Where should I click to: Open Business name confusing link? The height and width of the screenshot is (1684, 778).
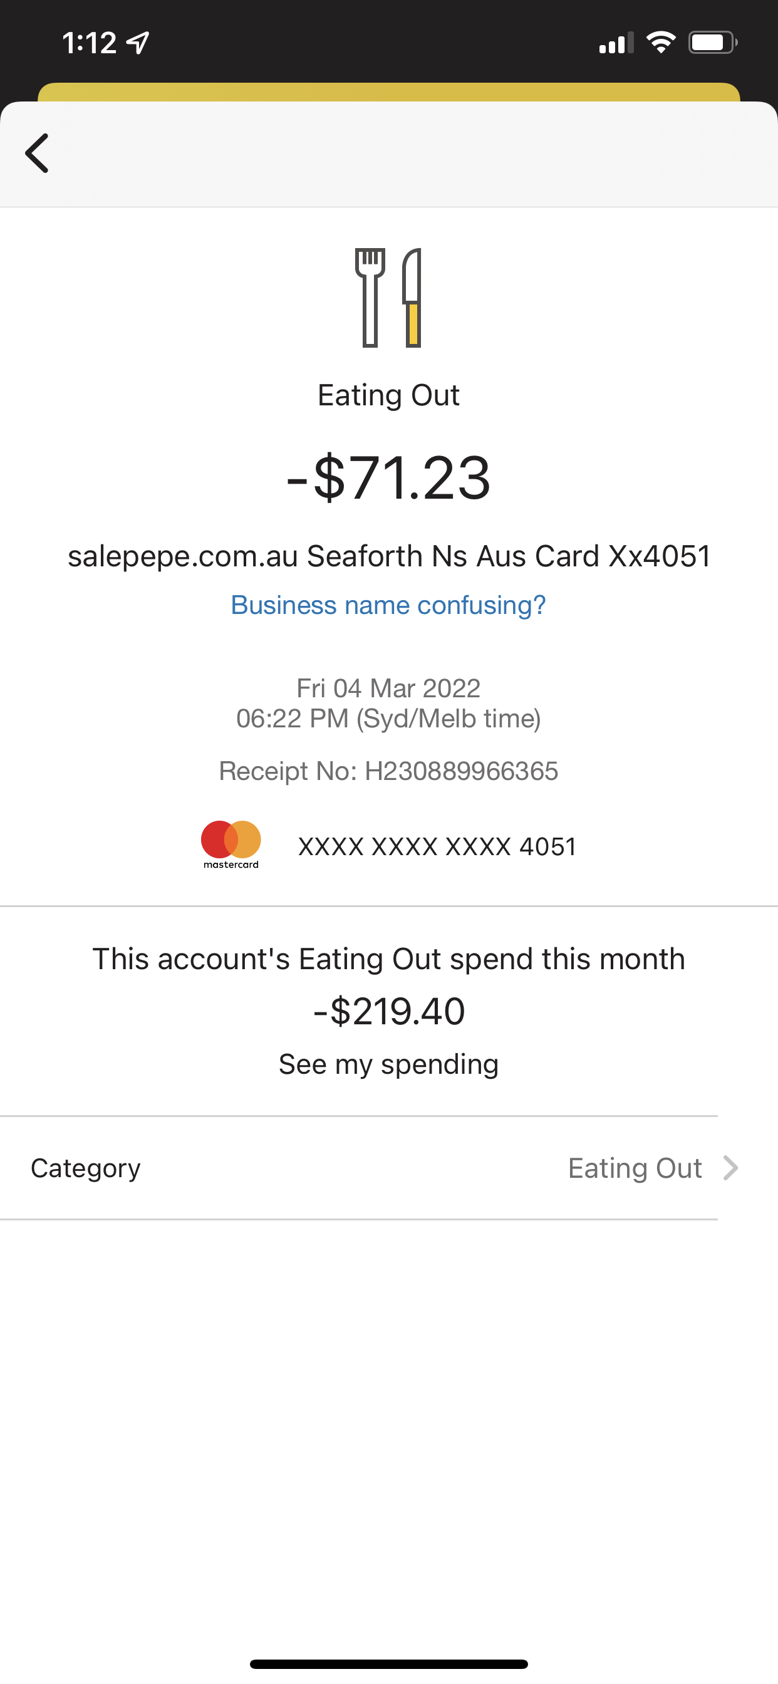(x=388, y=605)
